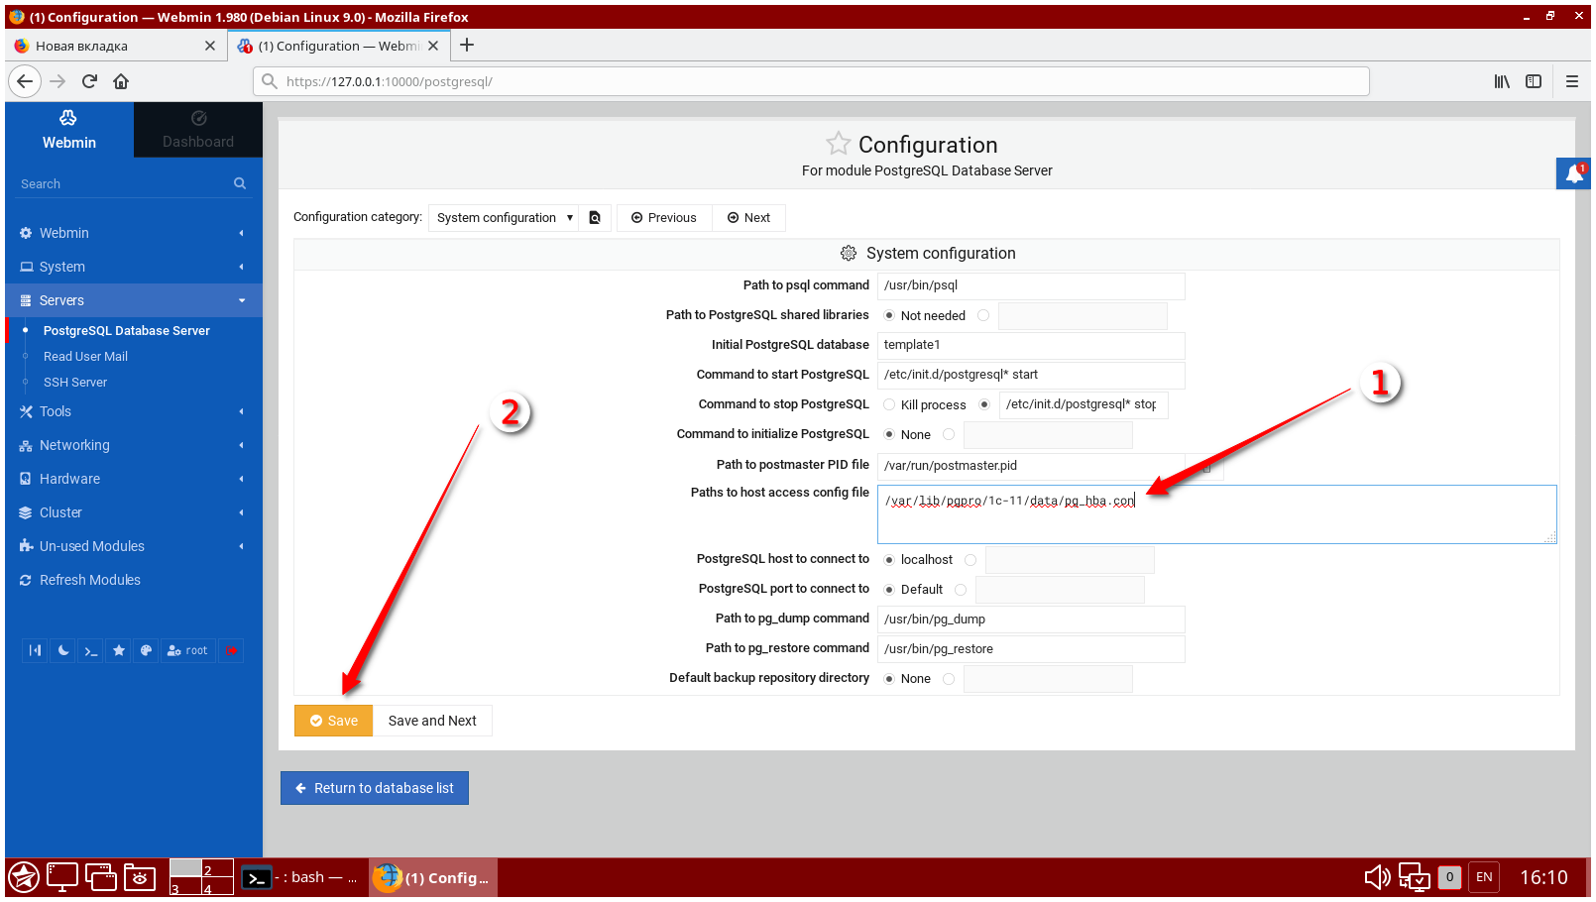
Task: Switch to 'Новая вкладка' browser tab
Action: (x=116, y=46)
